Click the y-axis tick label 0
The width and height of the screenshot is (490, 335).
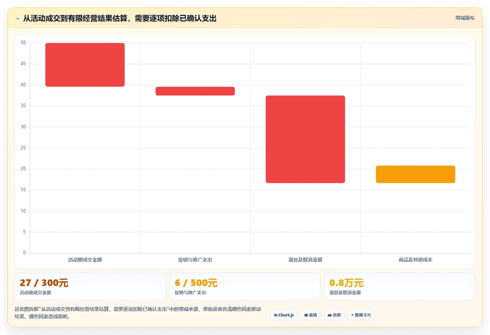click(x=25, y=253)
